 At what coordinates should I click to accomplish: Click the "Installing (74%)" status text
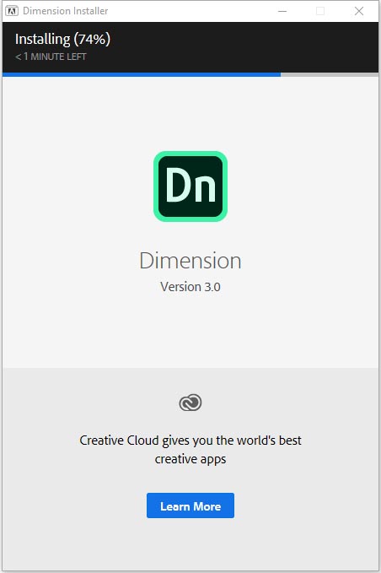tap(62, 40)
